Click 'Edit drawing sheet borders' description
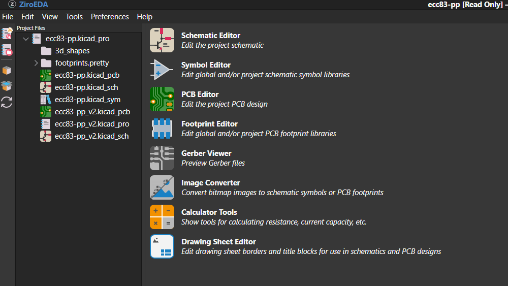 pyautogui.click(x=311, y=251)
